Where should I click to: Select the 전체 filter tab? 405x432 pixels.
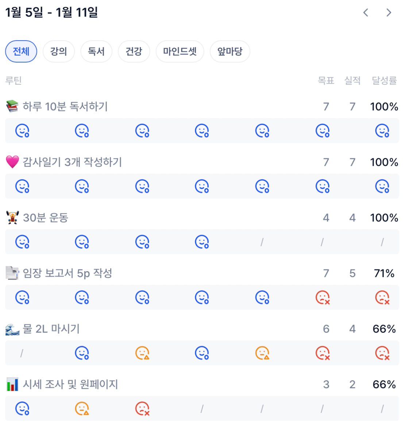(x=21, y=52)
